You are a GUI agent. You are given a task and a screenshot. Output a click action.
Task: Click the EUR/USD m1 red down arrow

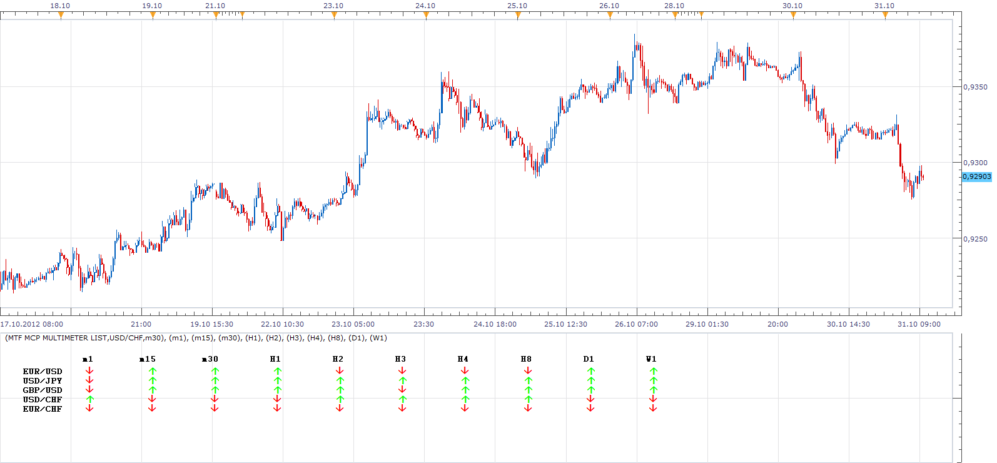pos(89,371)
